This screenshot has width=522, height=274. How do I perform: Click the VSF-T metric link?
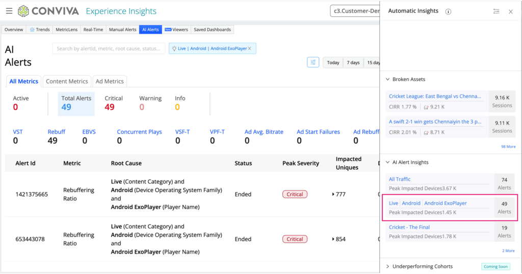[182, 132]
